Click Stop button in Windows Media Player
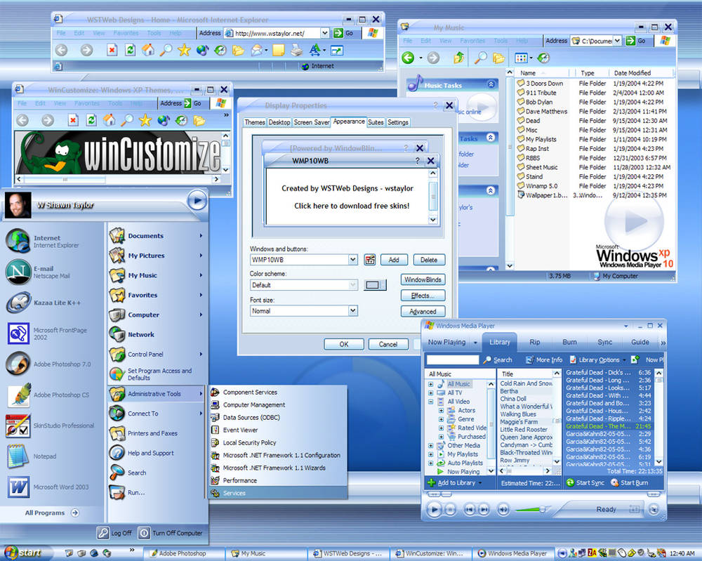702x561 pixels. 451,510
